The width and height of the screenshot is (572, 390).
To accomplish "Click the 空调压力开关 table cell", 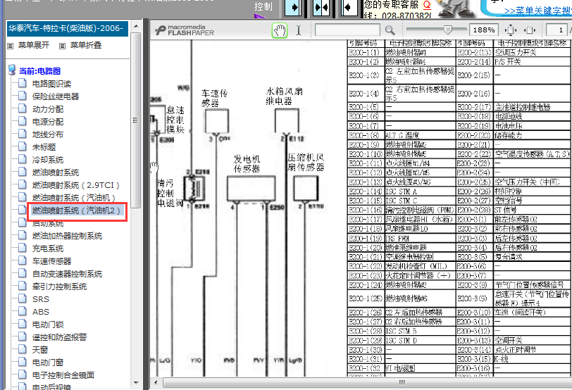I will (x=533, y=53).
